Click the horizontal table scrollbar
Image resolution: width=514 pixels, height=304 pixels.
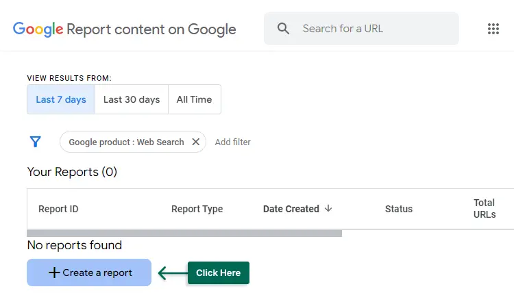point(184,233)
